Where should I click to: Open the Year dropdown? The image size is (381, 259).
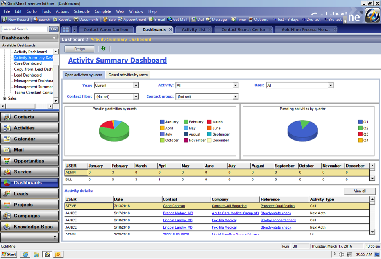(136, 85)
